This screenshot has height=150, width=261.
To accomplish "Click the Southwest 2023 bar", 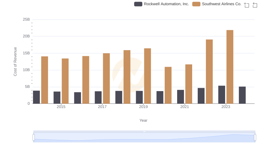I will coord(230,67).
